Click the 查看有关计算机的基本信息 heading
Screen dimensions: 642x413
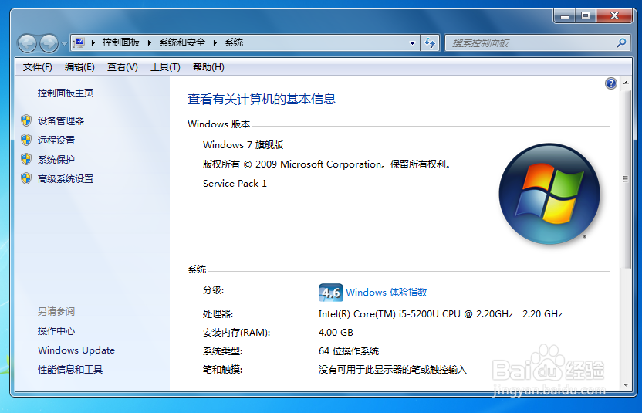[262, 99]
